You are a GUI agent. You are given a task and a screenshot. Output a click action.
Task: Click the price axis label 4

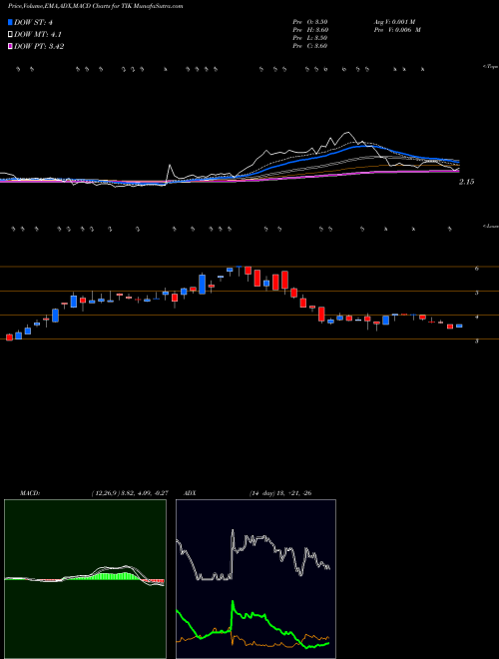477,317
